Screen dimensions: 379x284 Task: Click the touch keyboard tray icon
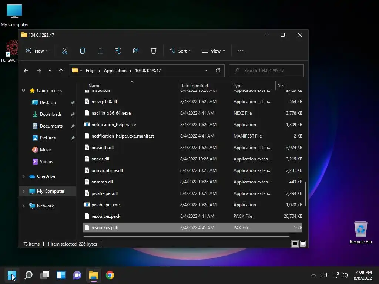click(324, 275)
